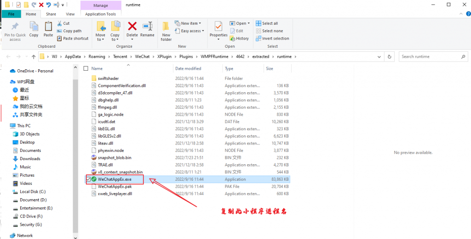This screenshot has width=471, height=239.
Task: Refresh the current folder view
Action: [390, 56]
